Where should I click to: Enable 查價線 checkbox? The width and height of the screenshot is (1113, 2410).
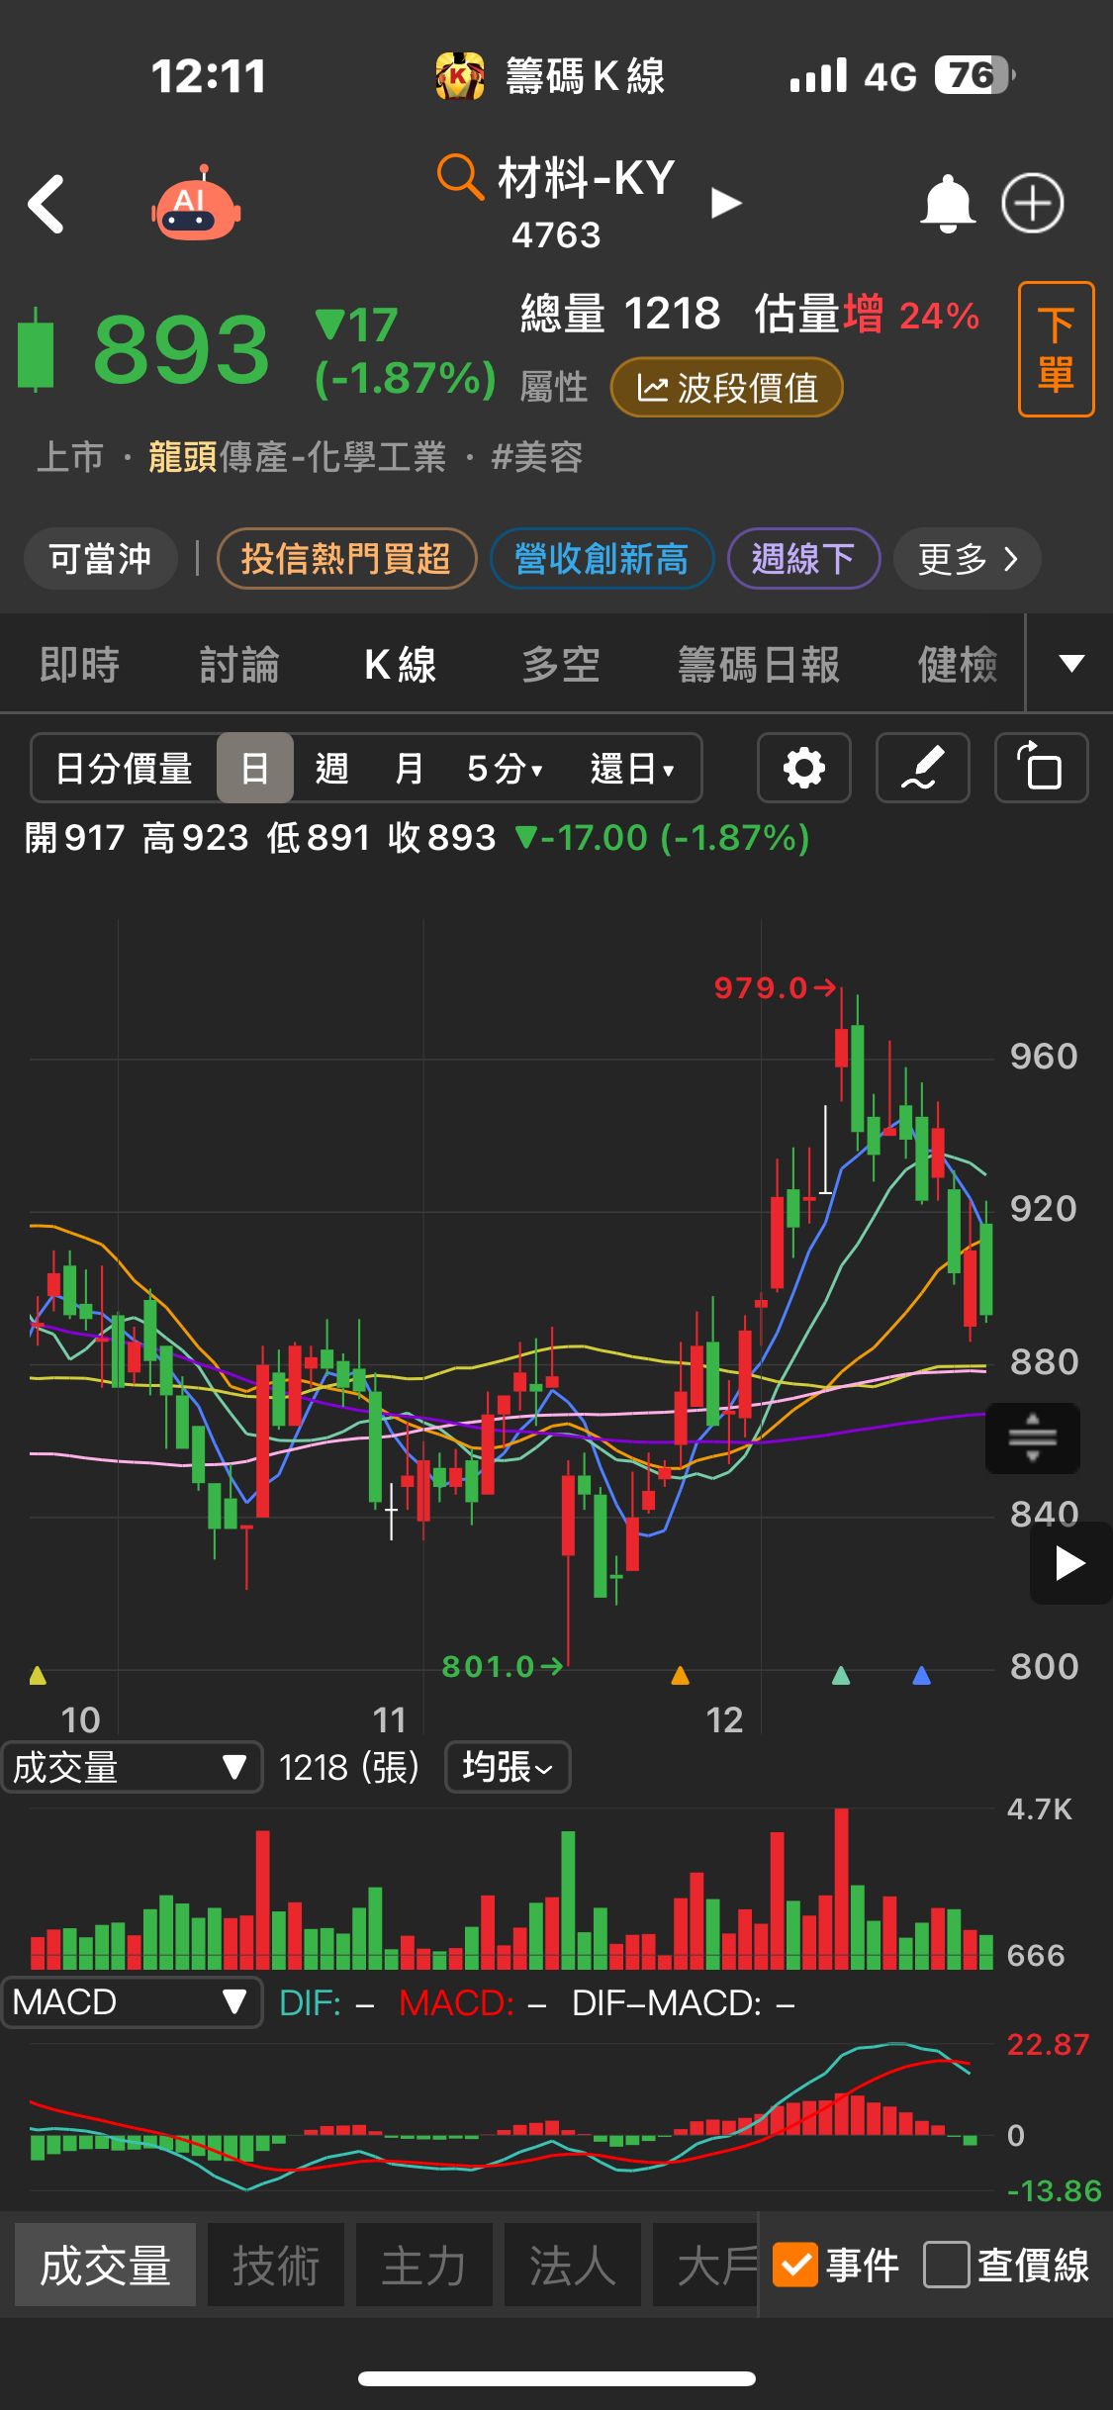(946, 2265)
